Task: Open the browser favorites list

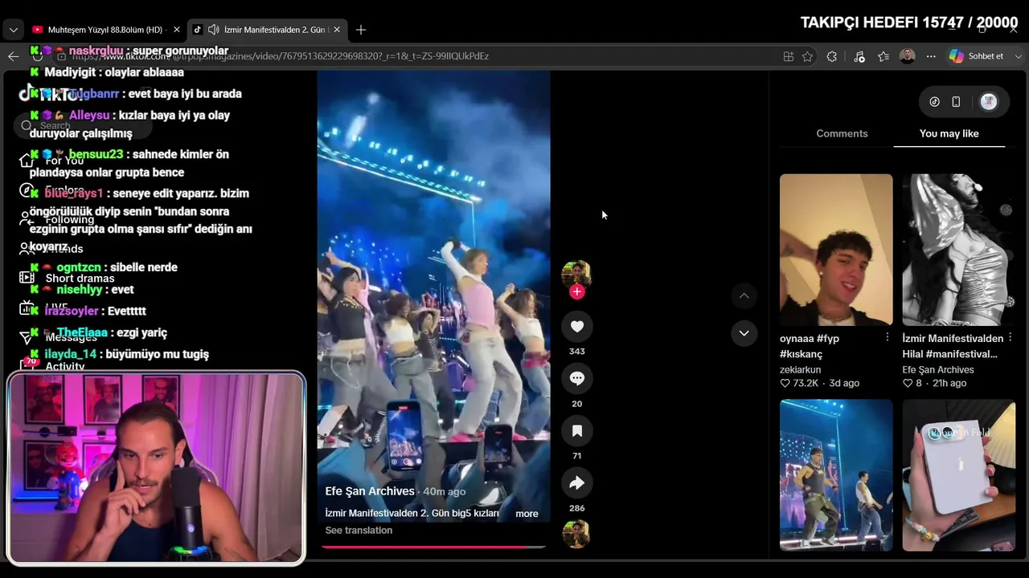Action: [x=883, y=56]
